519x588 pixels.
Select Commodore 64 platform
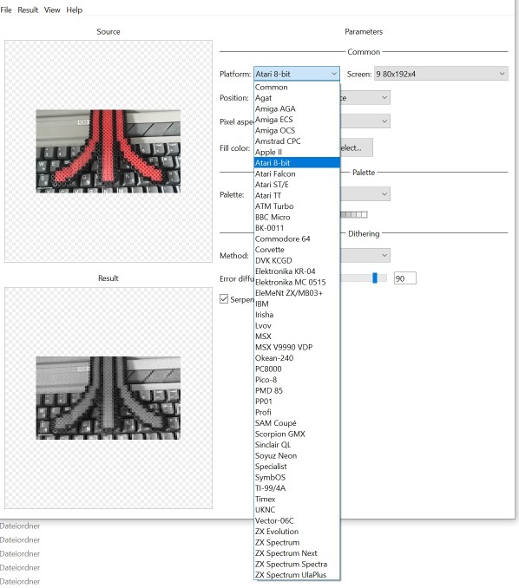pyautogui.click(x=297, y=238)
